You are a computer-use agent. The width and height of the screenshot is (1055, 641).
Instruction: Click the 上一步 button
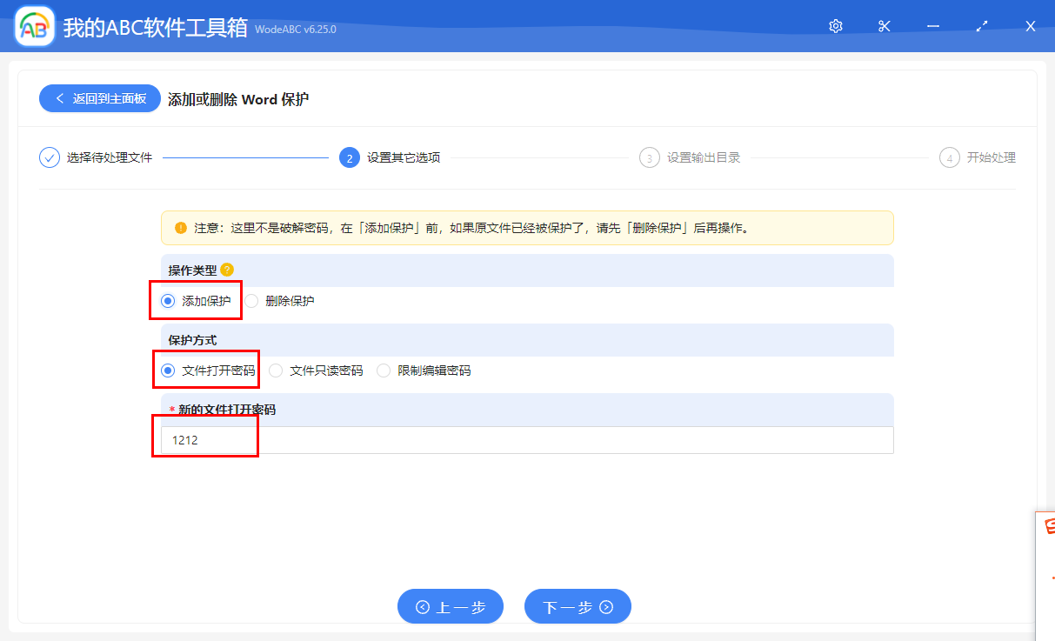coord(451,606)
